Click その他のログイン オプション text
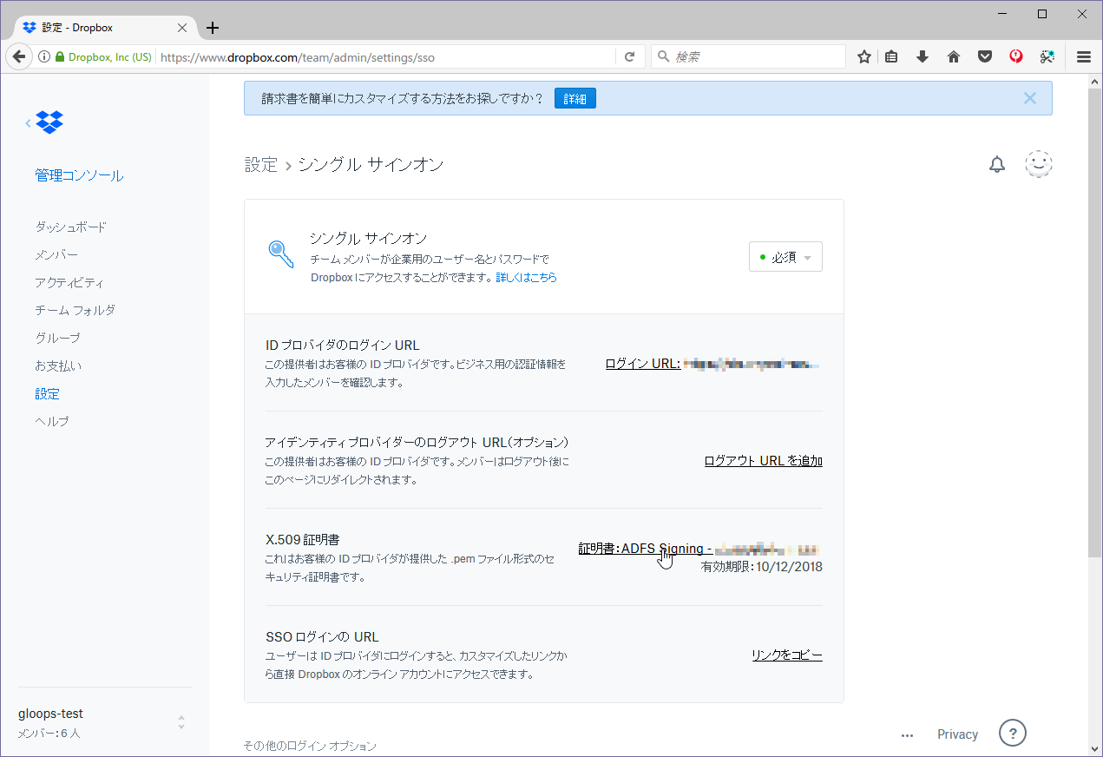 (x=310, y=746)
